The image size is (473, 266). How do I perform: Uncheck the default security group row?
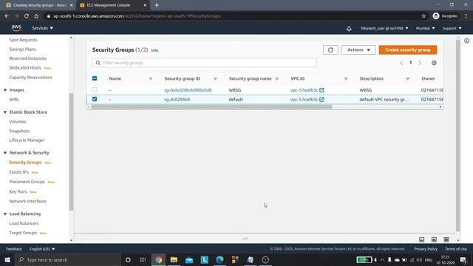pos(95,99)
